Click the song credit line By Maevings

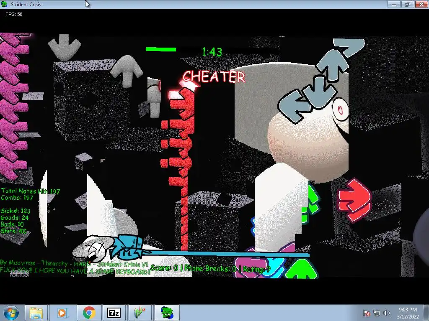point(74,264)
